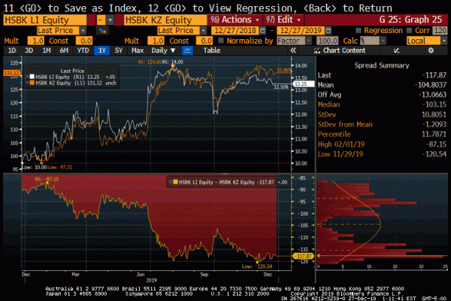Open the Factor dropdown
This screenshot has width=451, height=301.
309,41
